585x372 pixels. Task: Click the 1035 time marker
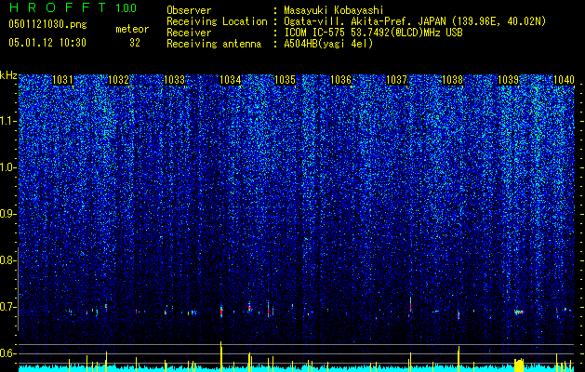pyautogui.click(x=285, y=80)
